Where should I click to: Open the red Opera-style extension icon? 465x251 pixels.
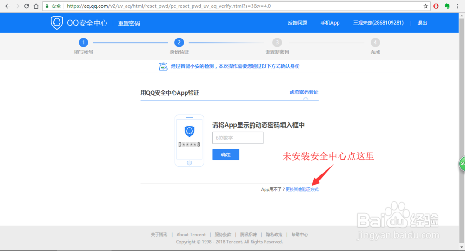tap(436, 6)
